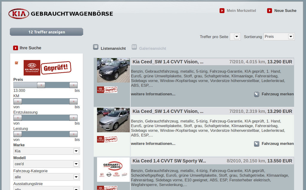Open the Treffer pro Seite dropdown

[x=235, y=37]
